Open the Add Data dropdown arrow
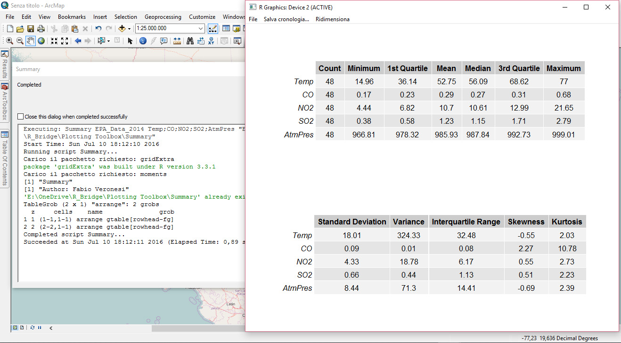Screen dimensions: 621x343 (x=129, y=29)
